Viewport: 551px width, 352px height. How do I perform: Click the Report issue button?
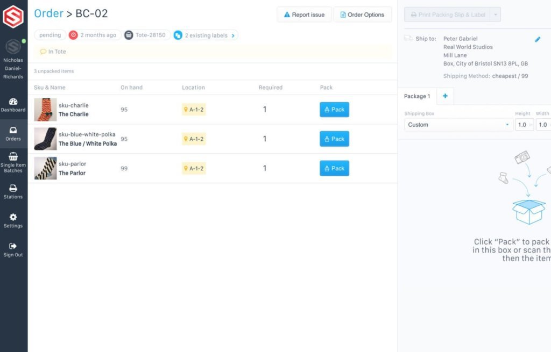[303, 15]
